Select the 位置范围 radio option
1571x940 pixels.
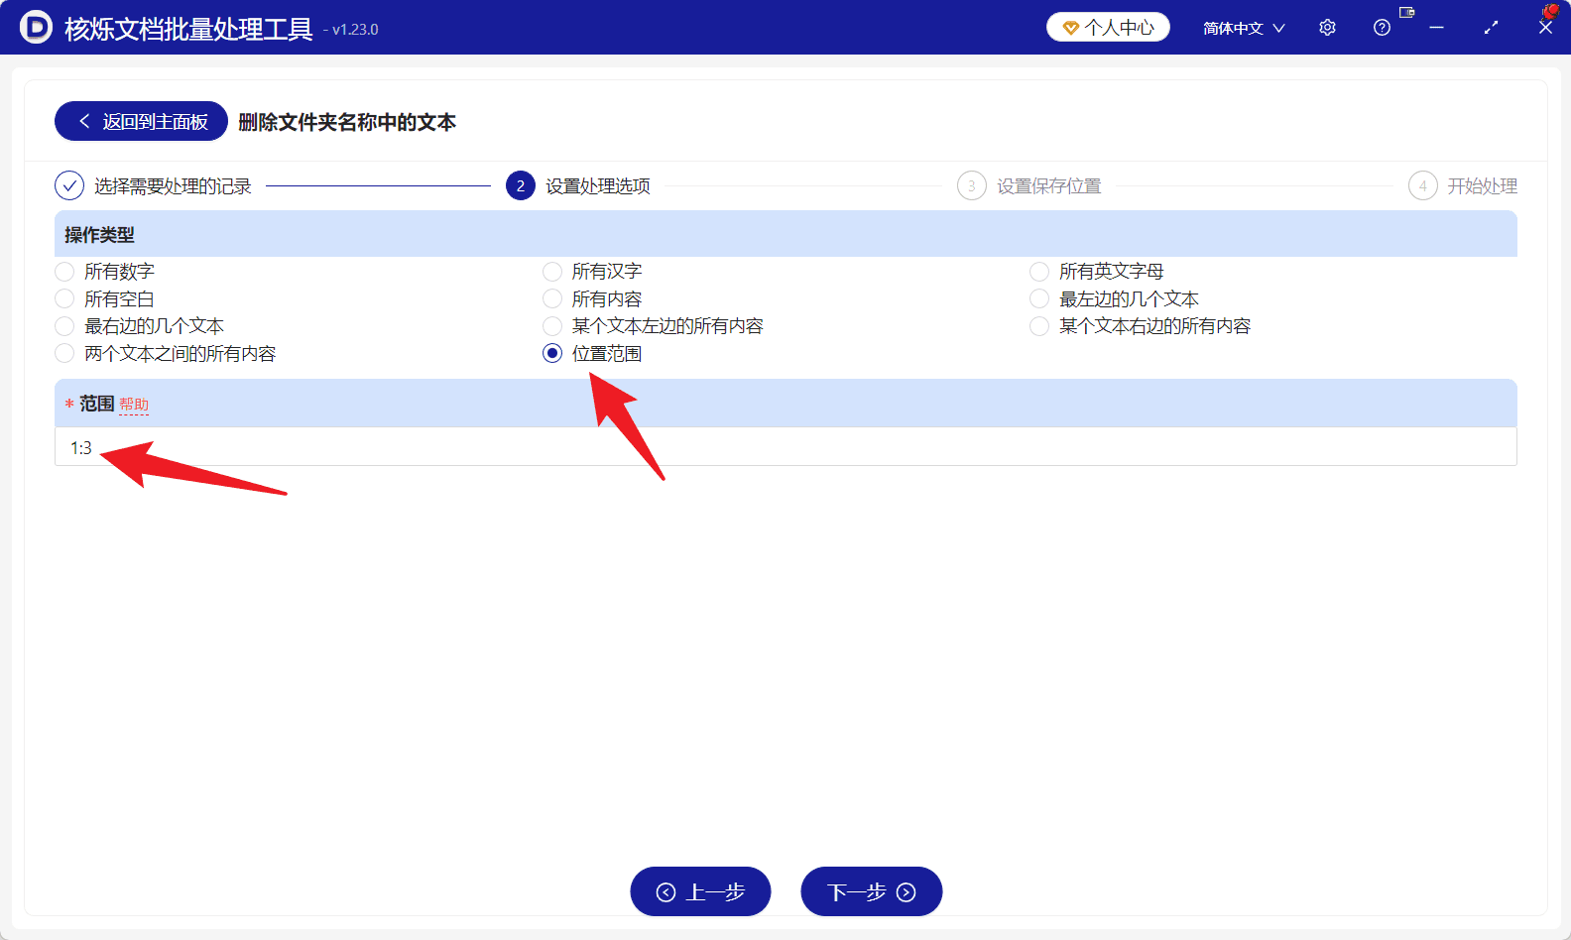(x=552, y=353)
